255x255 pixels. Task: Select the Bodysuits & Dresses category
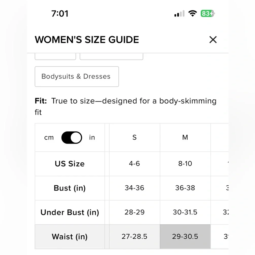coord(76,76)
